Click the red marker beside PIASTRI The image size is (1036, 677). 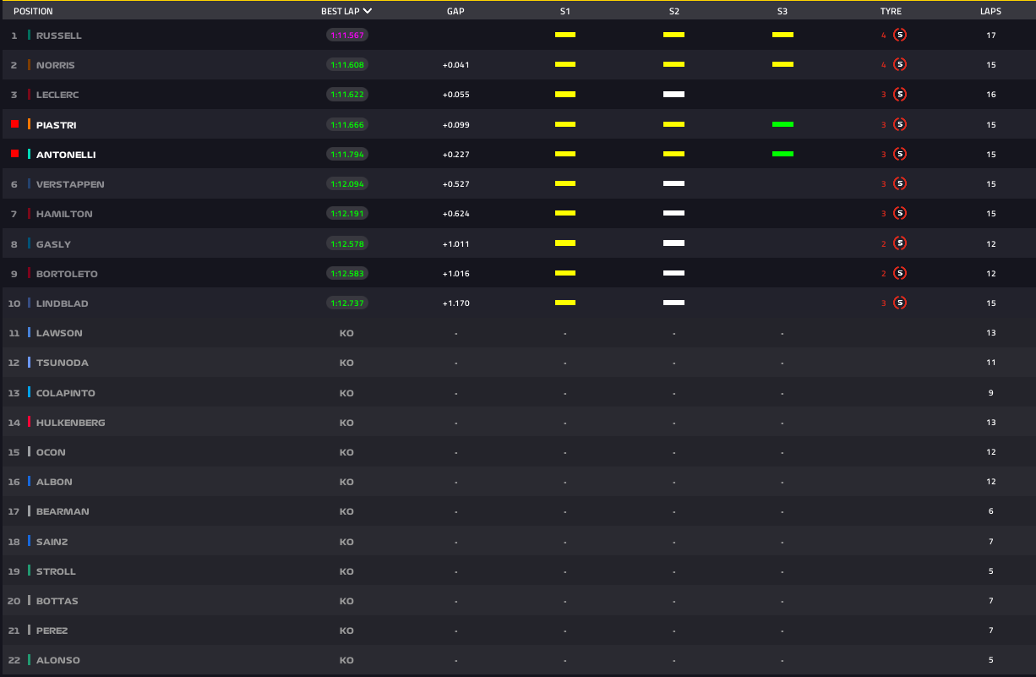14,124
